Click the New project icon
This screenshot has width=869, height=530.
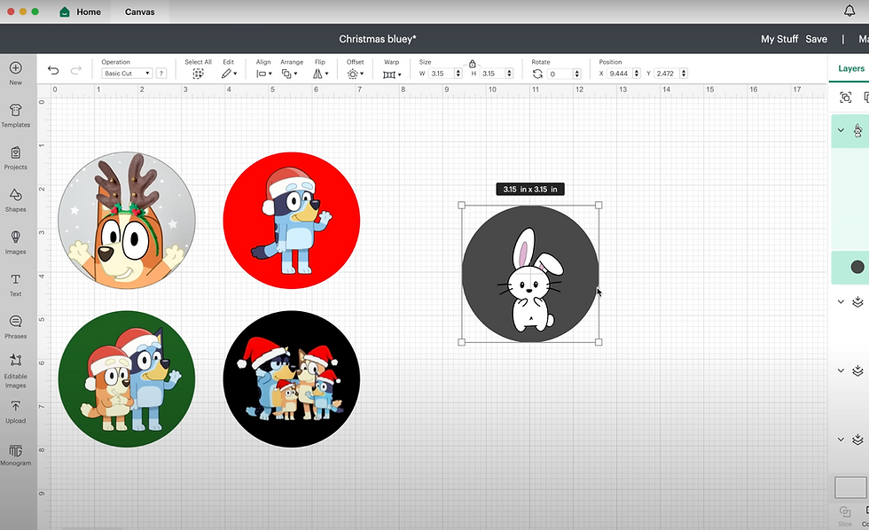pyautogui.click(x=16, y=73)
